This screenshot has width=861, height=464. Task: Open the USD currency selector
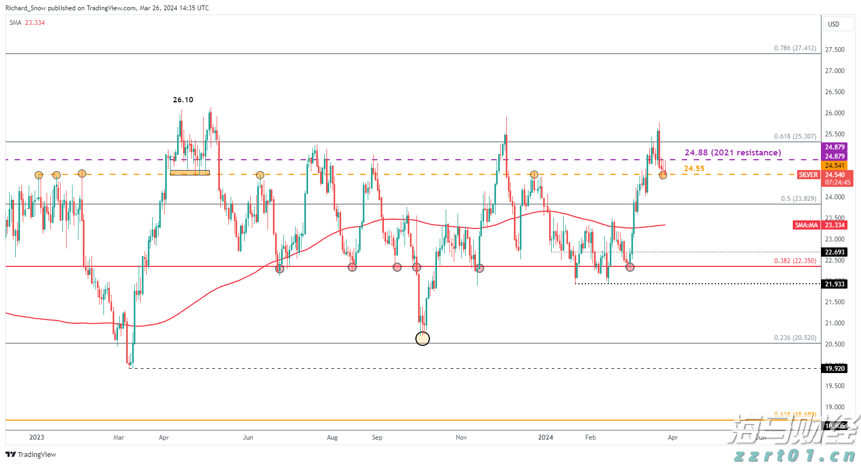[833, 24]
